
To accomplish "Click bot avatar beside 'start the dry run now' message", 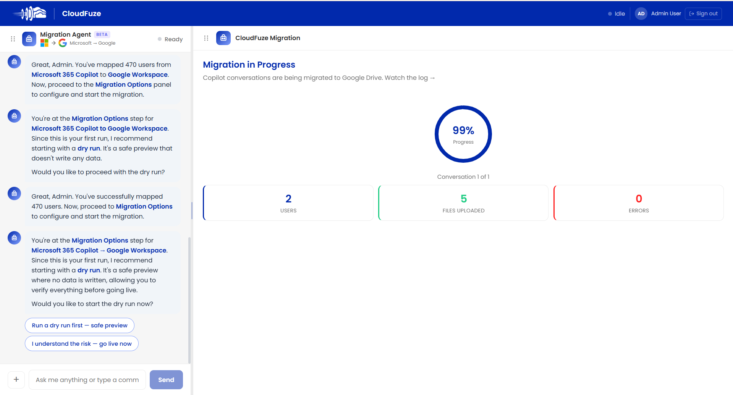I will [14, 238].
